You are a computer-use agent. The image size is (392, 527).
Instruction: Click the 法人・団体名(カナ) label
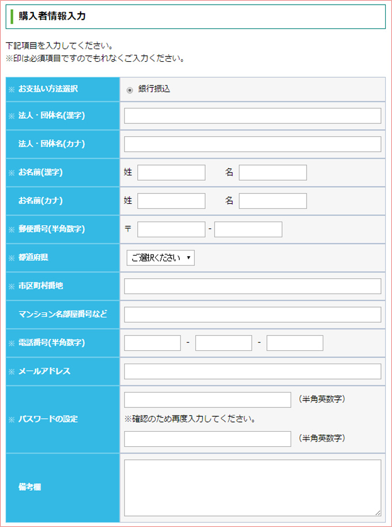click(51, 144)
